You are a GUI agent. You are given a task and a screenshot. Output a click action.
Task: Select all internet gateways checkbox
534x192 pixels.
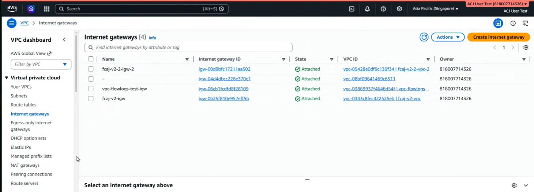coord(91,59)
